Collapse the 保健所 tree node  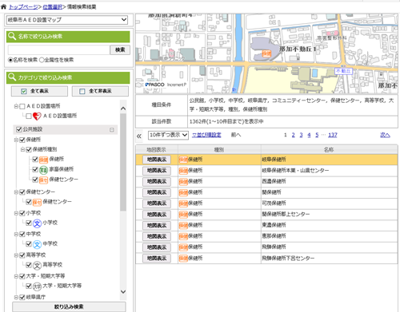16,140
